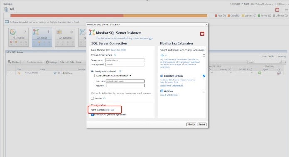
Task: Click the red video icon in background page header
Action: point(277,10)
